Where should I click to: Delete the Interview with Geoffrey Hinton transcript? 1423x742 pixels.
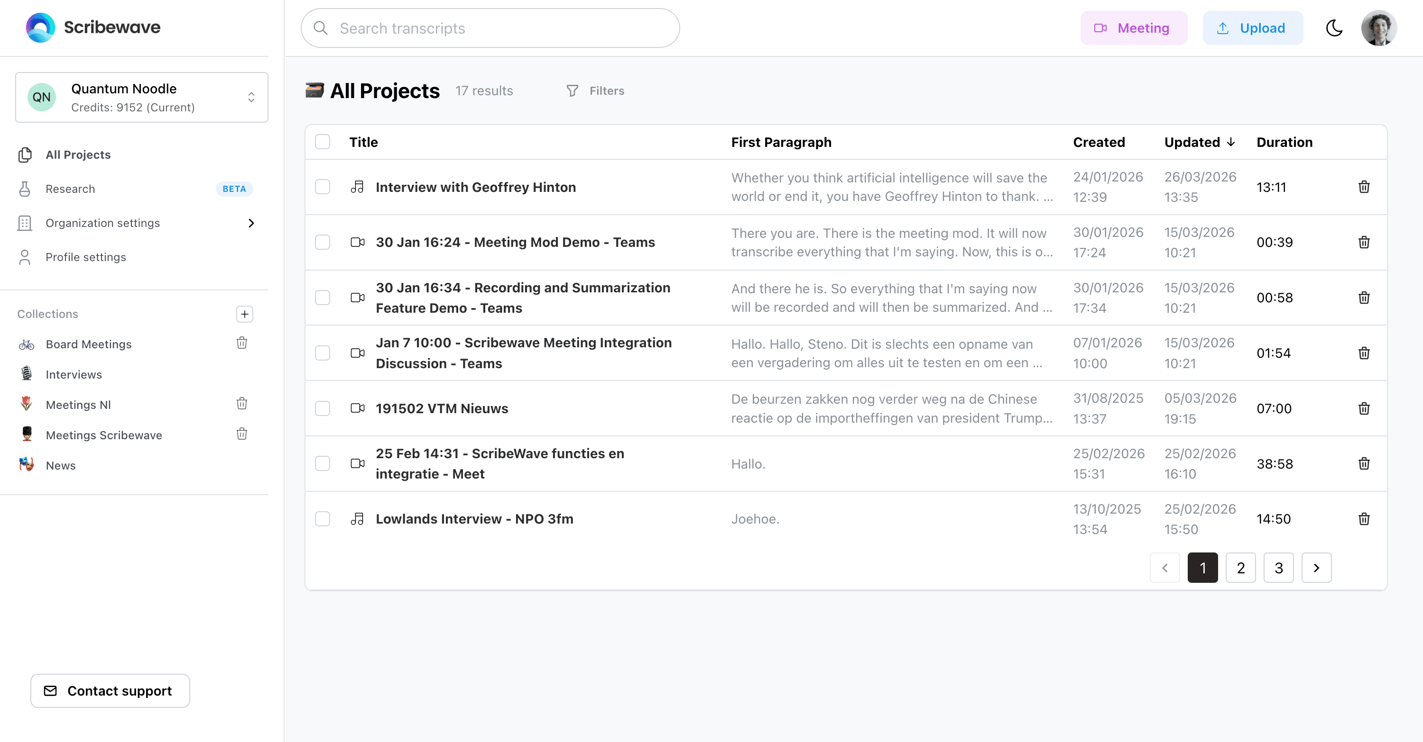point(1363,187)
